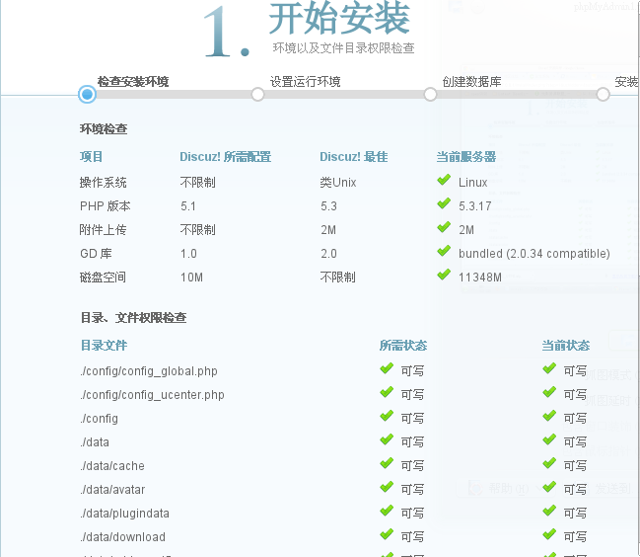The width and height of the screenshot is (640, 557).
Task: Click ./data/avatar required-status check icon
Action: click(387, 487)
